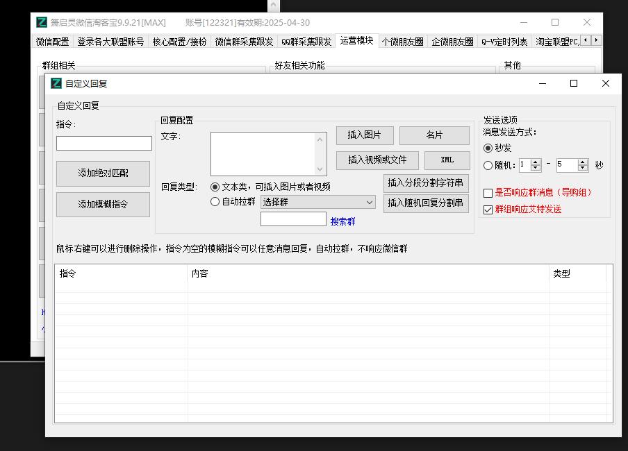This screenshot has height=451, width=628.
Task: Focus the group search input box
Action: [x=294, y=219]
